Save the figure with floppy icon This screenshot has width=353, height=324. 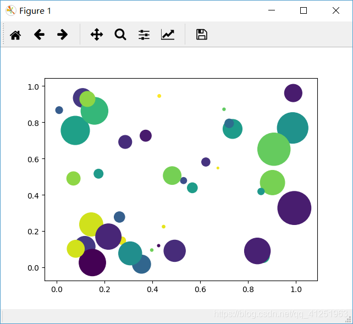(202, 35)
